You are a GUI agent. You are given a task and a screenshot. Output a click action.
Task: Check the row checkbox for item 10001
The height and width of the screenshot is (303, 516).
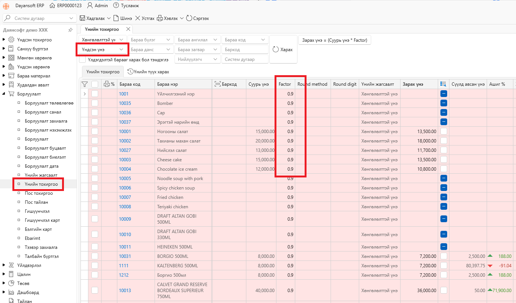point(95,131)
